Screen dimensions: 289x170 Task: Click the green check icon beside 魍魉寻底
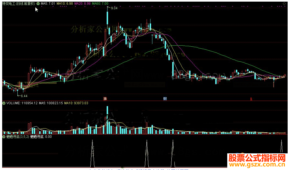click(x=4, y=137)
